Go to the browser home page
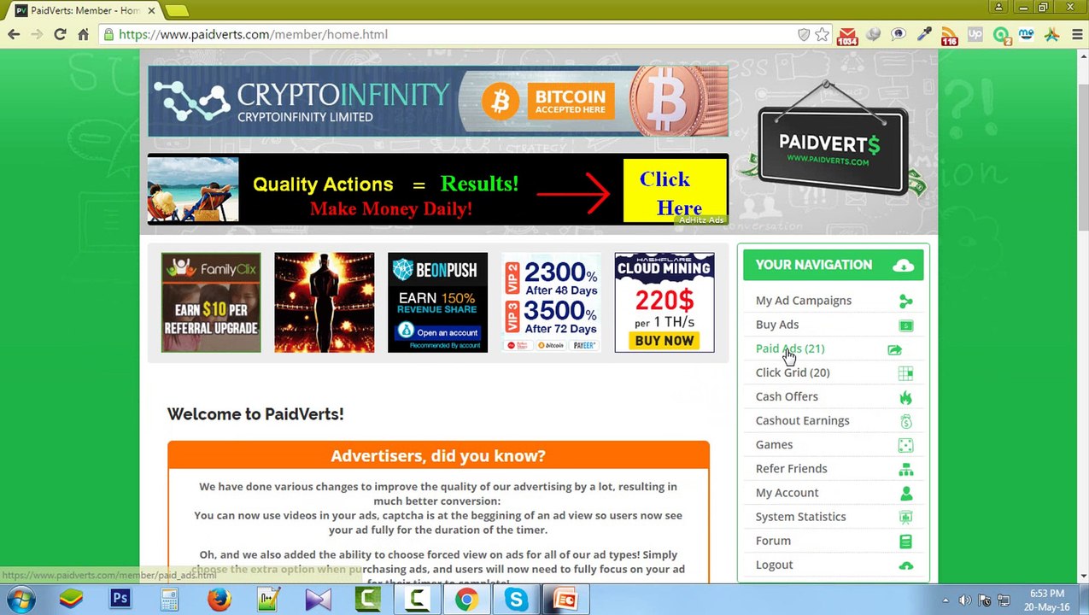 83,34
